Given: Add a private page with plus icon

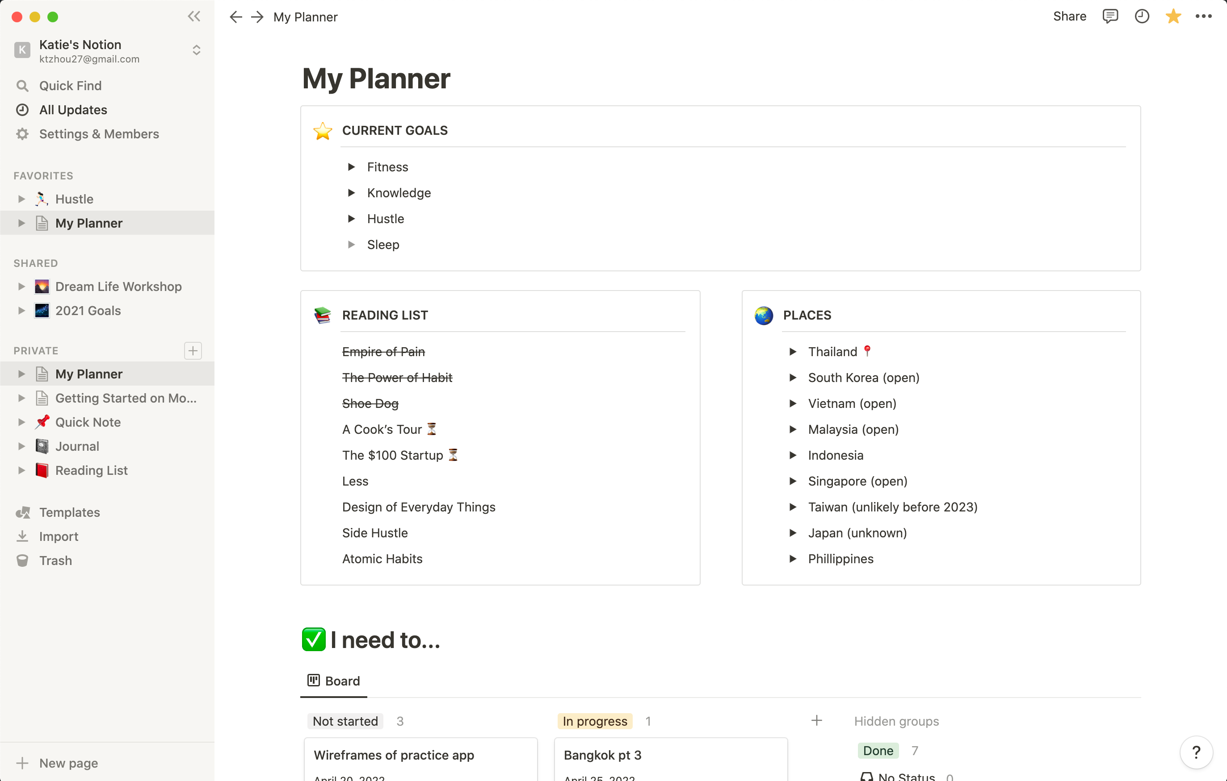Looking at the screenshot, I should point(193,351).
